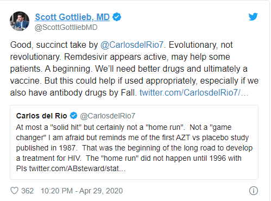The height and width of the screenshot is (201, 271).
Task: Click the main tweet text about Remdesivir
Action: (134, 68)
